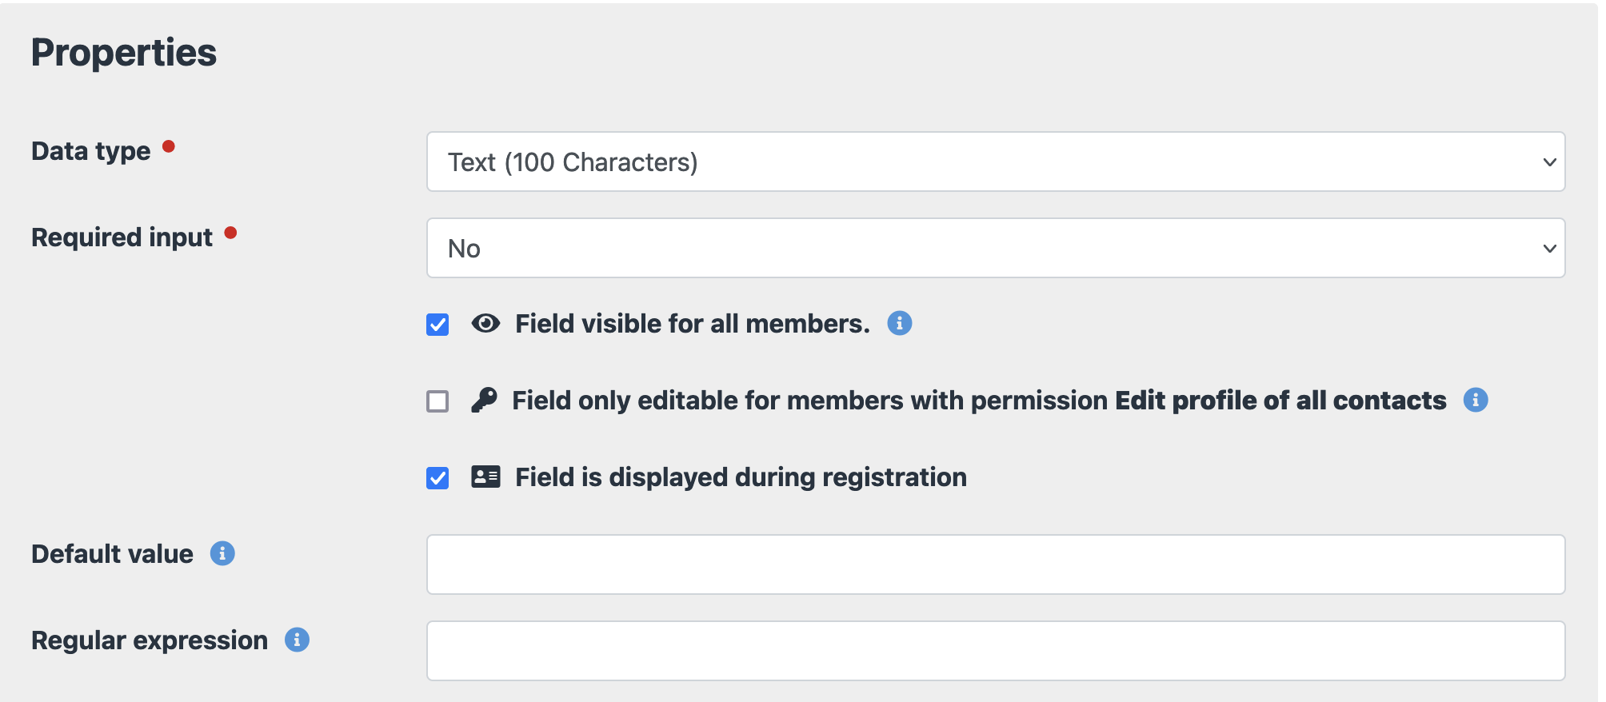Open the Data type dropdown

tap(995, 162)
